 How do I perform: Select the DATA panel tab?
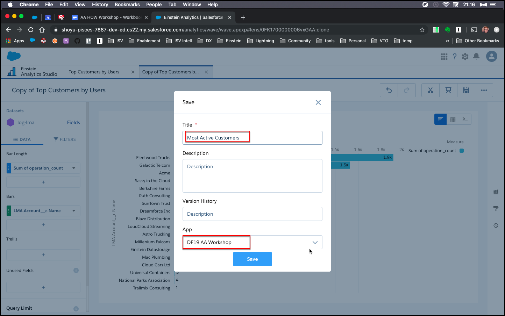pos(22,139)
